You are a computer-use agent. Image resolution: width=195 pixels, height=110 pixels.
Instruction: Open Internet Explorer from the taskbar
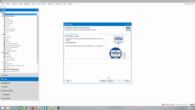click(x=15, y=108)
